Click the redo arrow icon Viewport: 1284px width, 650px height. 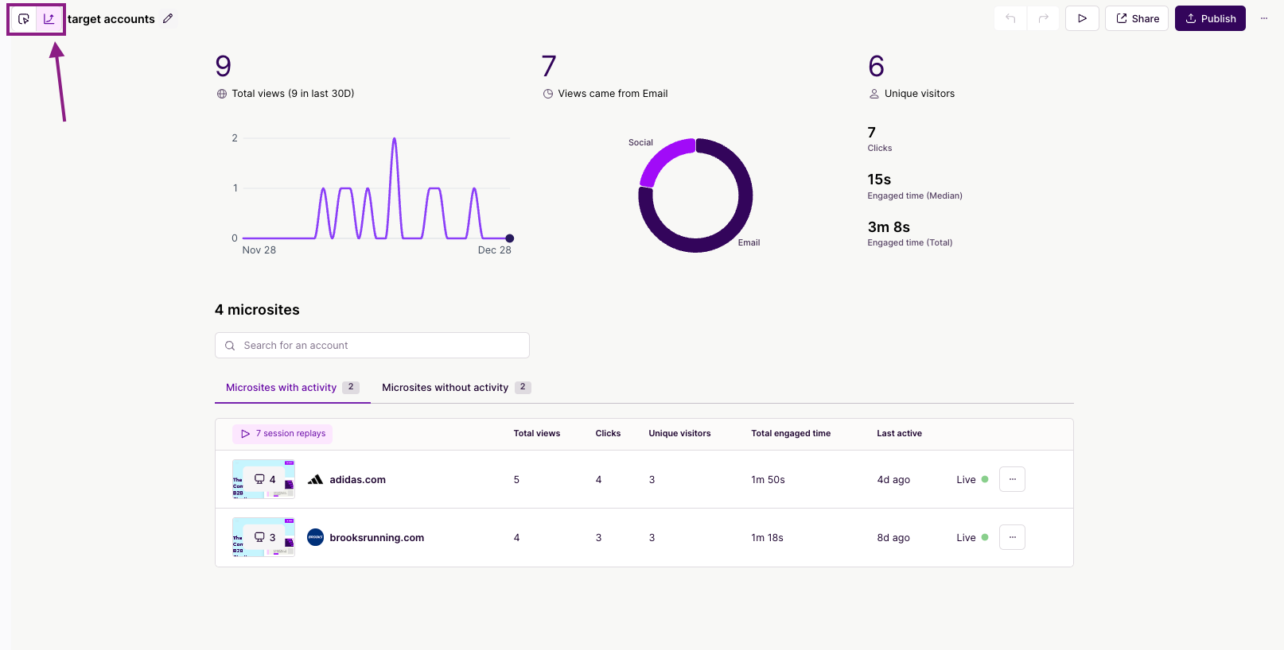coord(1043,18)
